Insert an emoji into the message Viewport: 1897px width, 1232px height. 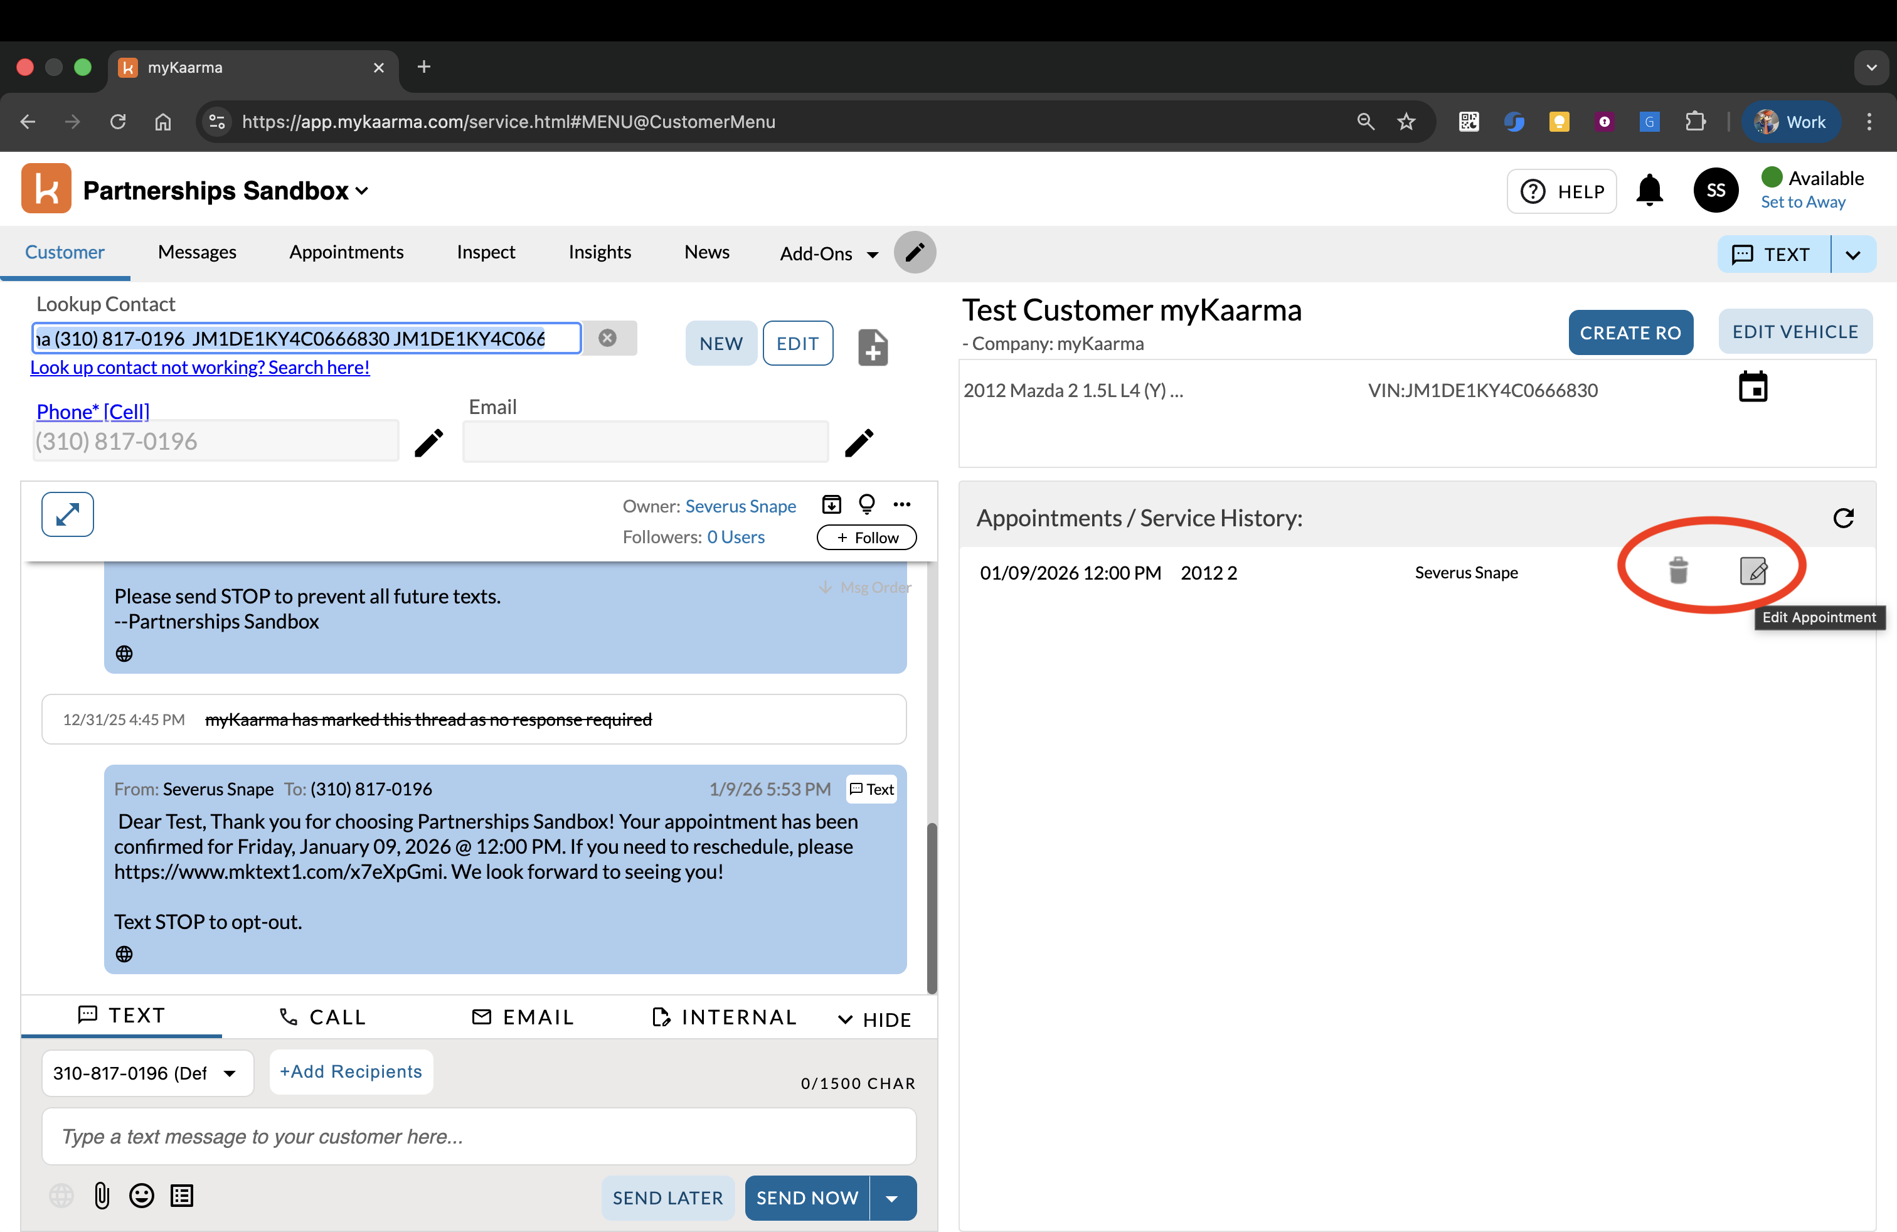(141, 1196)
